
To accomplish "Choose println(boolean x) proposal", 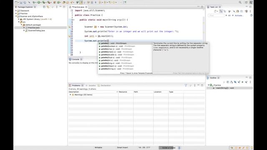I will pos(125,46).
